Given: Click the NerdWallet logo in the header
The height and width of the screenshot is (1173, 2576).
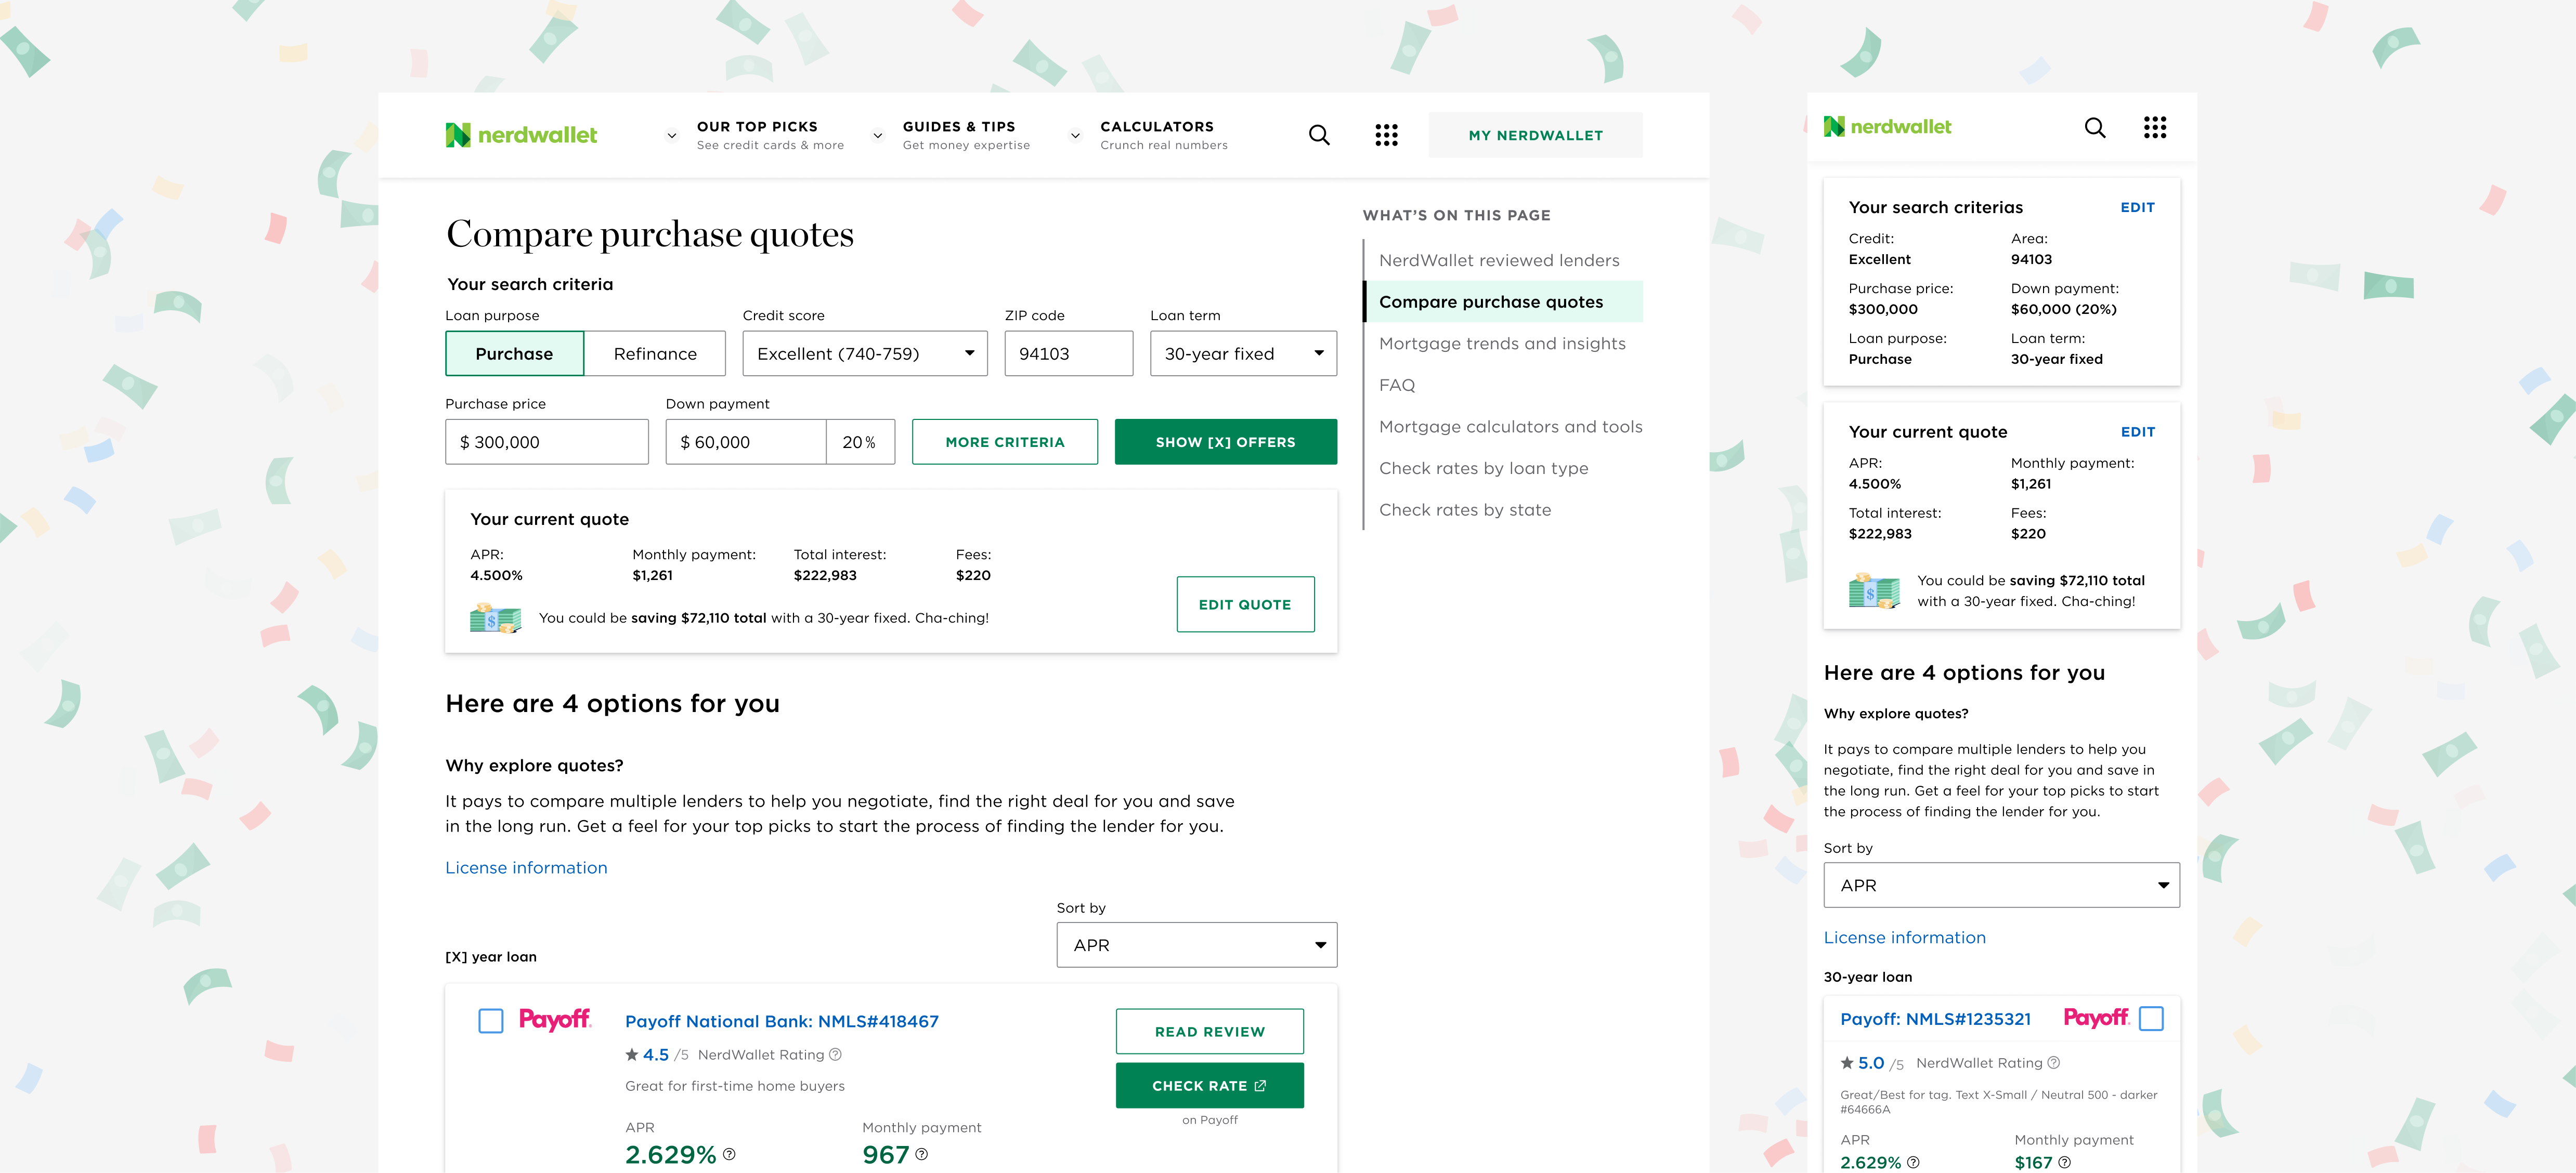Looking at the screenshot, I should pos(521,134).
